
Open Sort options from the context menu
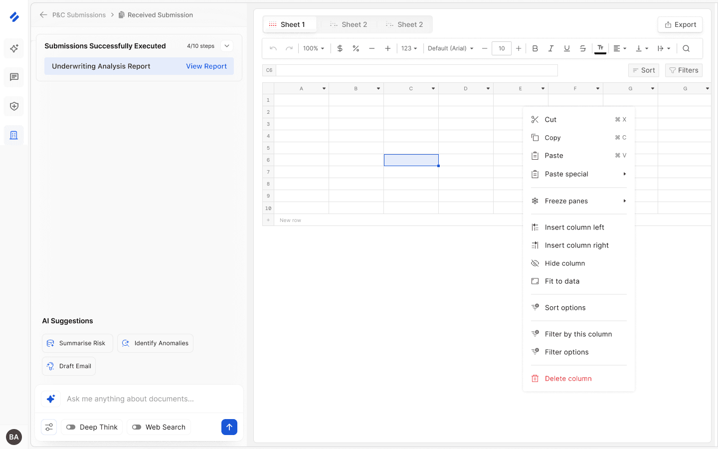point(579,308)
